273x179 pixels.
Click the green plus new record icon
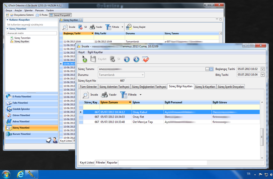click(85, 59)
